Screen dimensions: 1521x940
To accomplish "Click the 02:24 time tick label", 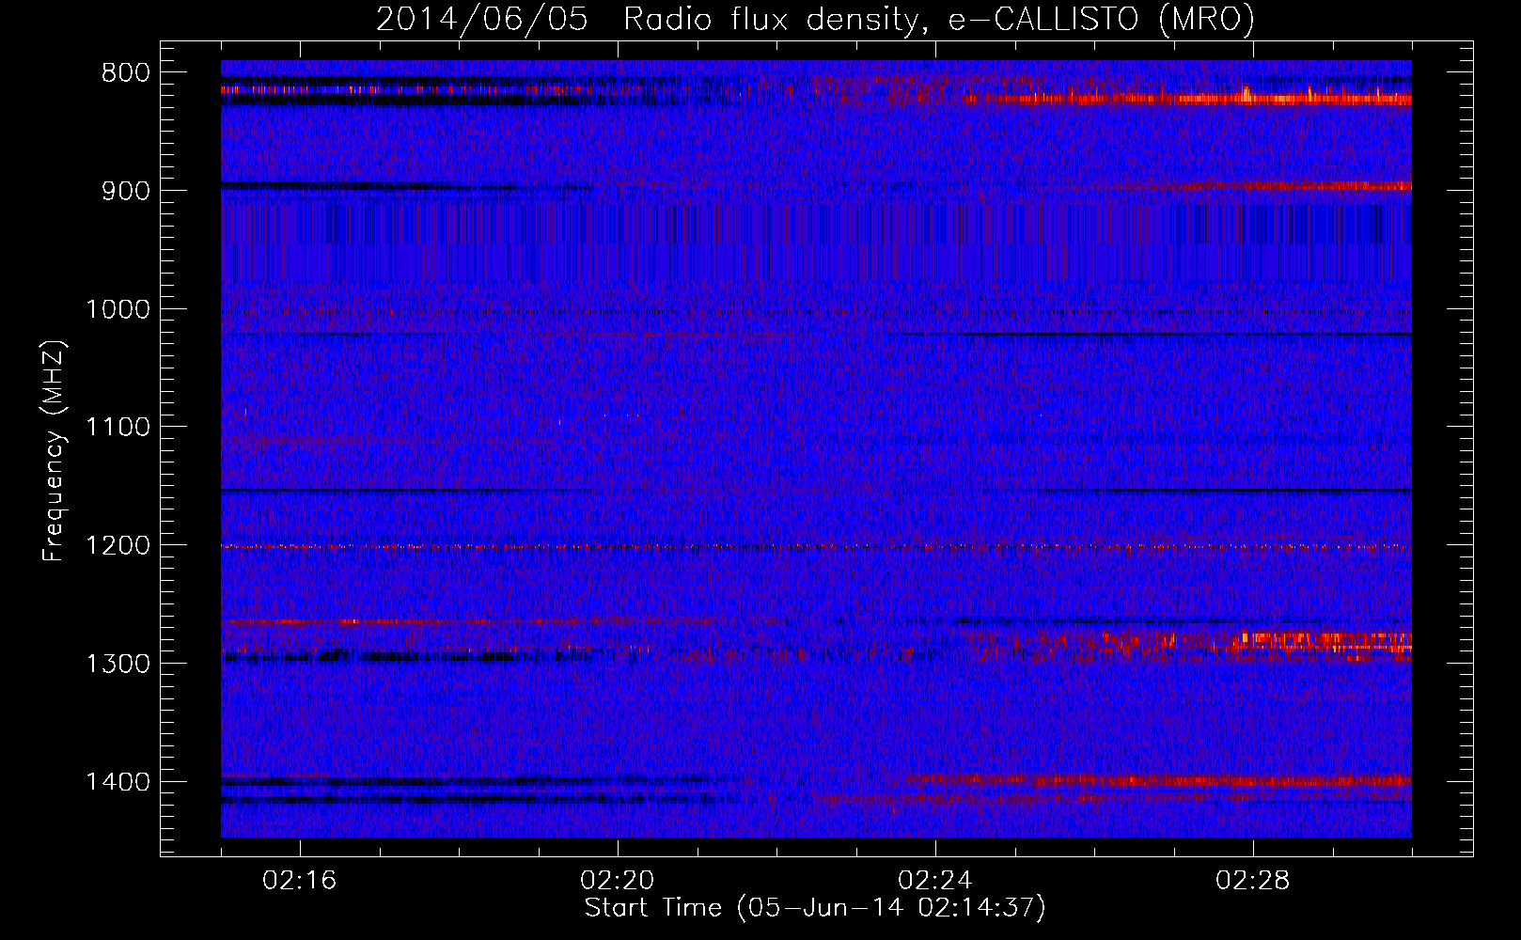I will [x=935, y=881].
